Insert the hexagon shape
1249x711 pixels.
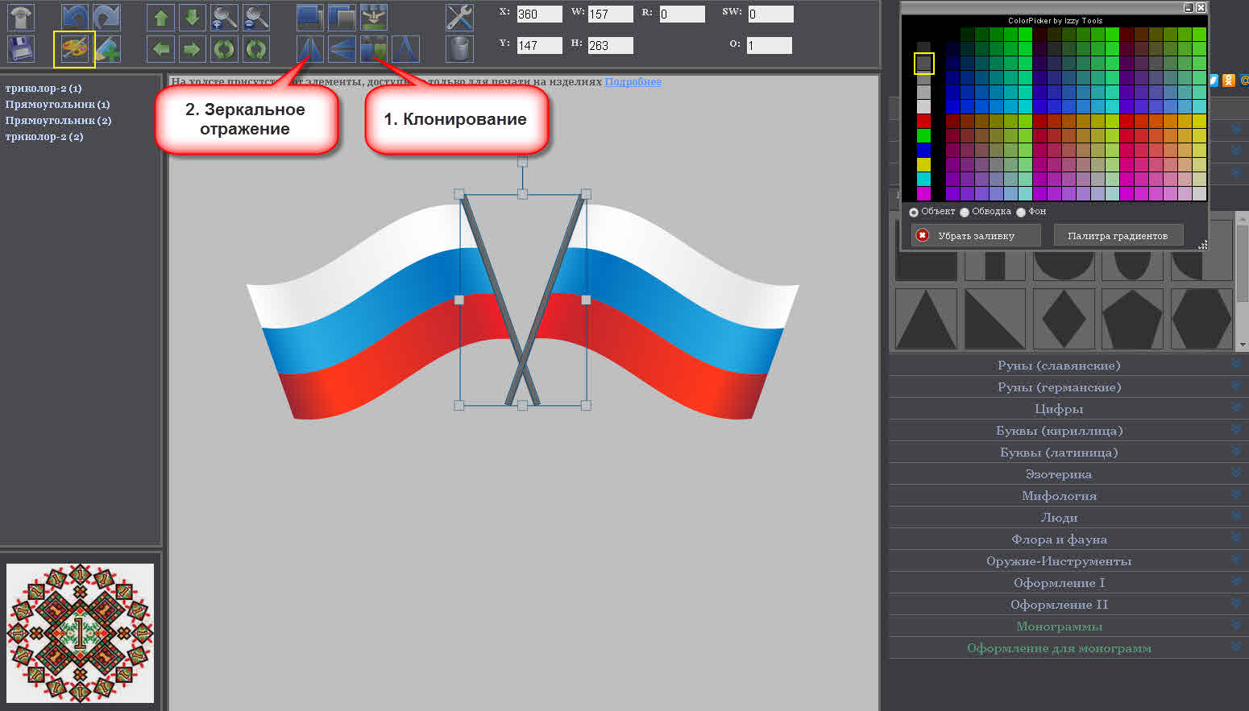(x=1201, y=319)
